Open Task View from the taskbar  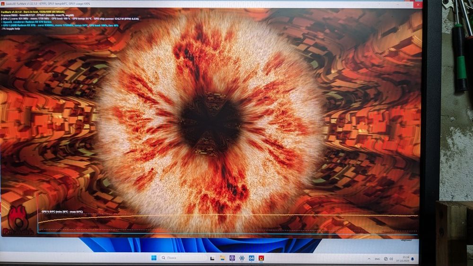(x=212, y=258)
